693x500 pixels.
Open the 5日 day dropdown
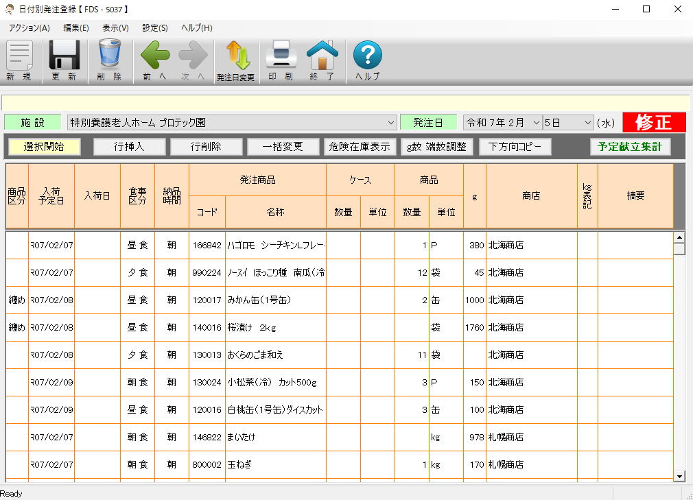[x=587, y=123]
